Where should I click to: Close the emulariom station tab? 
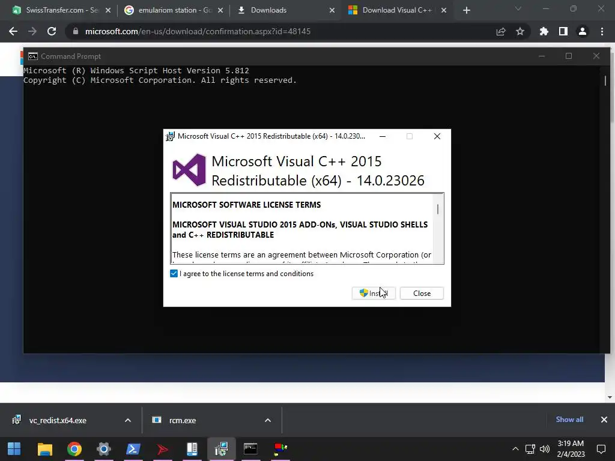[220, 10]
